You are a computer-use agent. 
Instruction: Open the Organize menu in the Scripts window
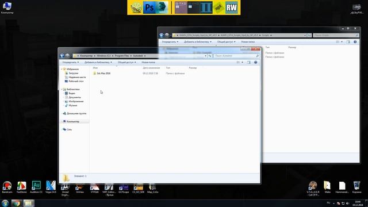170,42
